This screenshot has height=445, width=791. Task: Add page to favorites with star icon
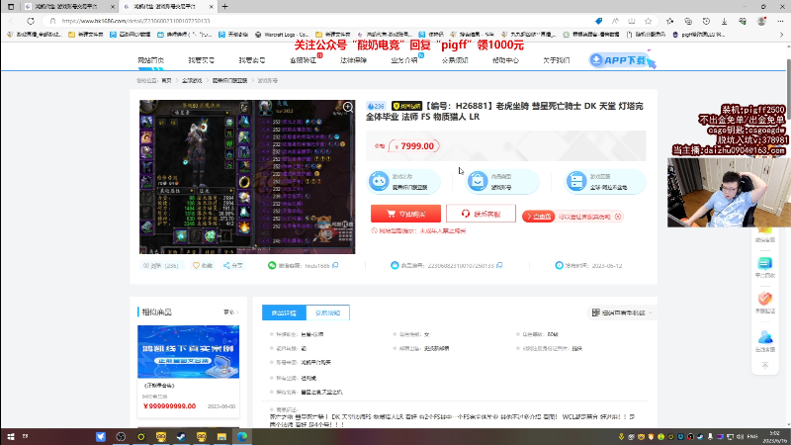pos(649,21)
